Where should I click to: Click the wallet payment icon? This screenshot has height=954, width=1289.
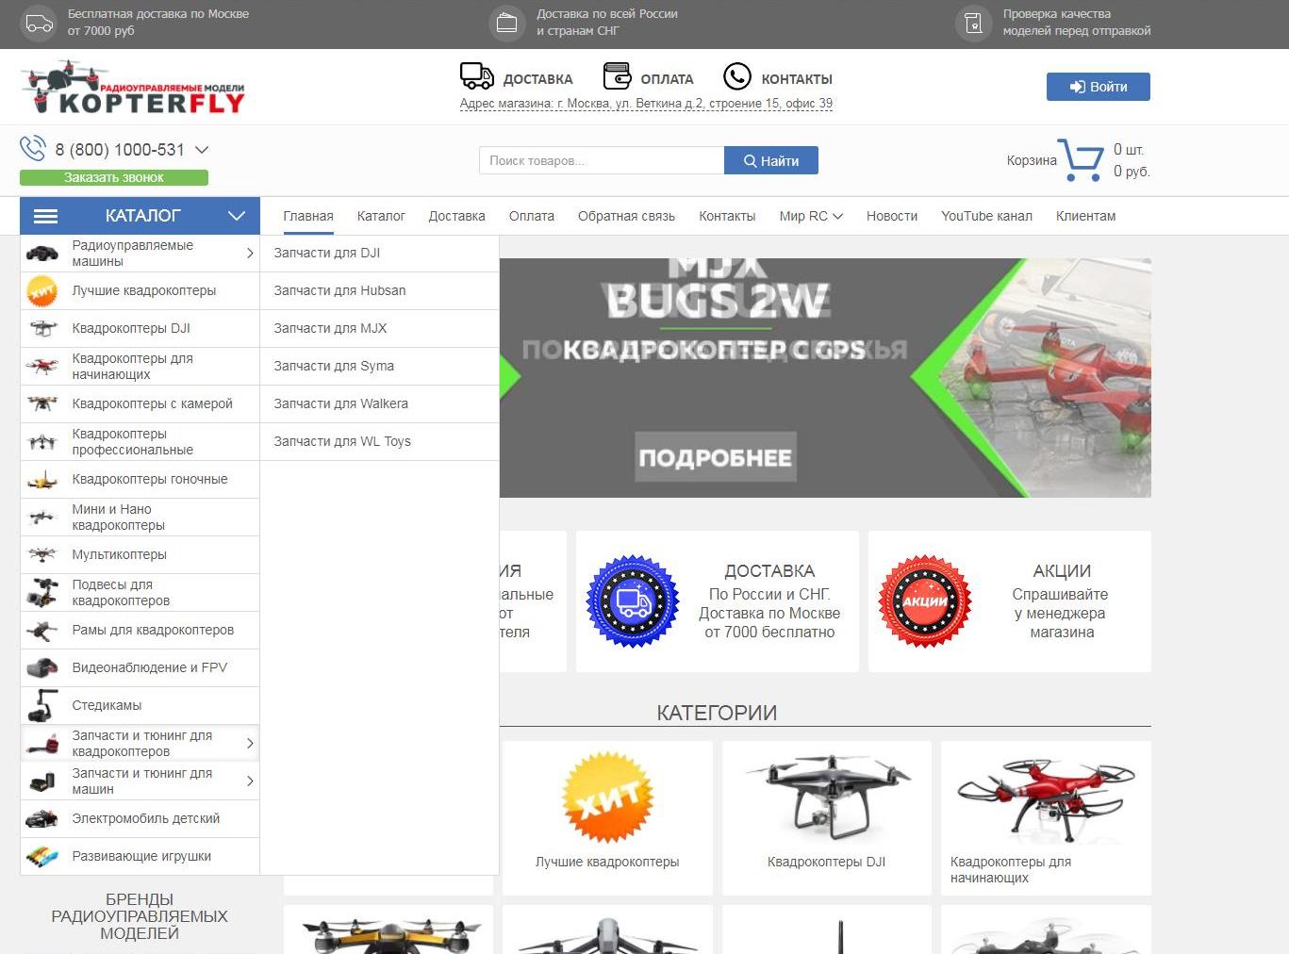(x=617, y=76)
